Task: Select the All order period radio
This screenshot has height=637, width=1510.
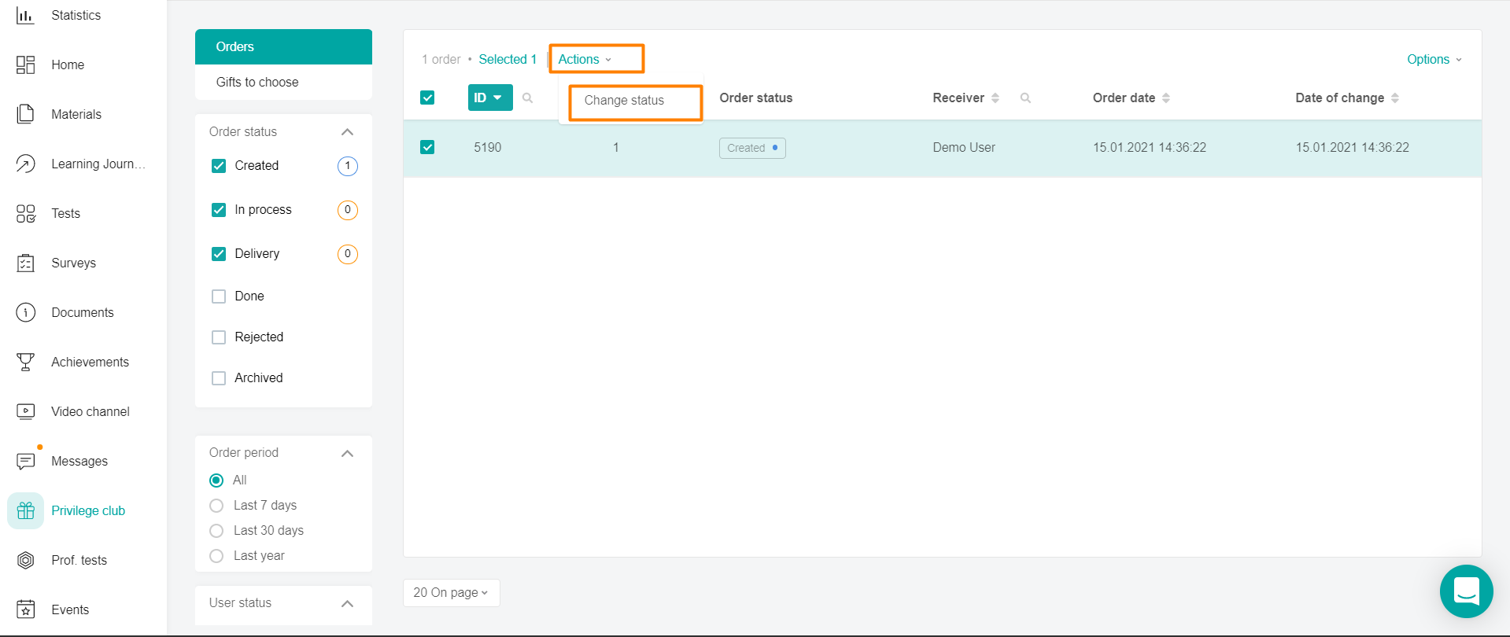Action: tap(216, 481)
